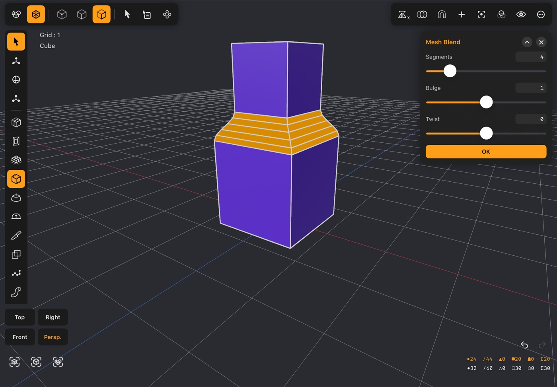This screenshot has width=557, height=387.
Task: Switch to Front view
Action: [20, 337]
